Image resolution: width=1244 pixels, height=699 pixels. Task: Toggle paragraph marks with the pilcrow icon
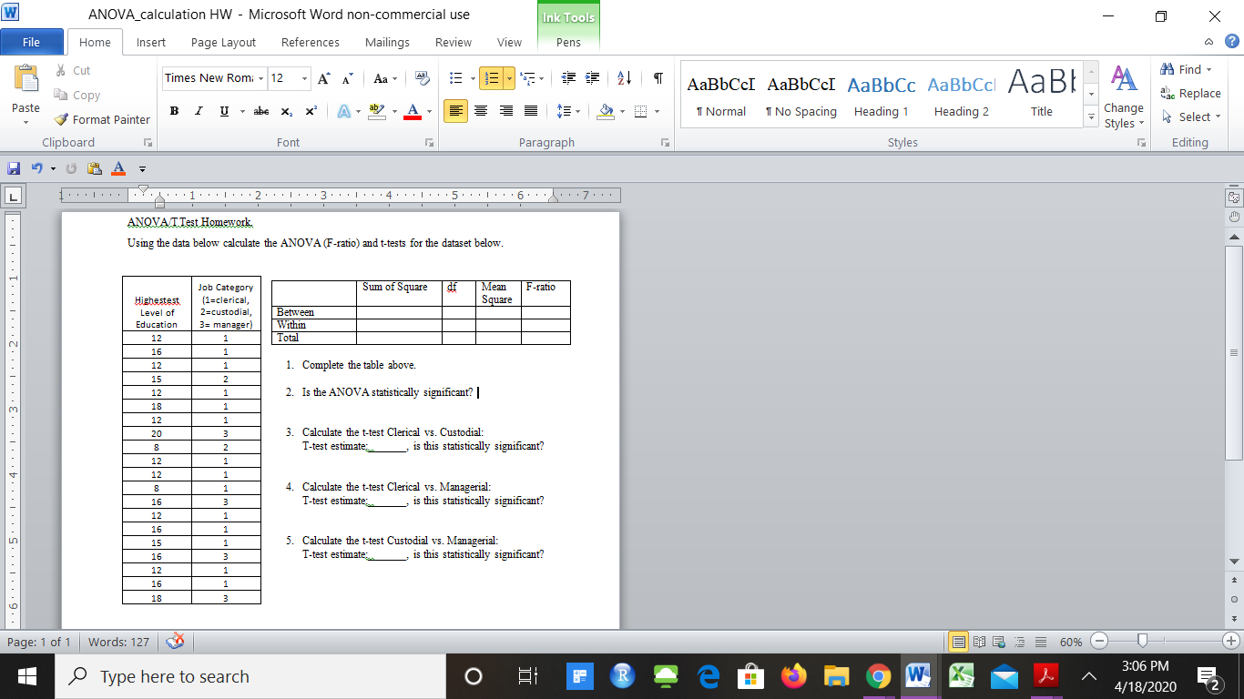(658, 80)
